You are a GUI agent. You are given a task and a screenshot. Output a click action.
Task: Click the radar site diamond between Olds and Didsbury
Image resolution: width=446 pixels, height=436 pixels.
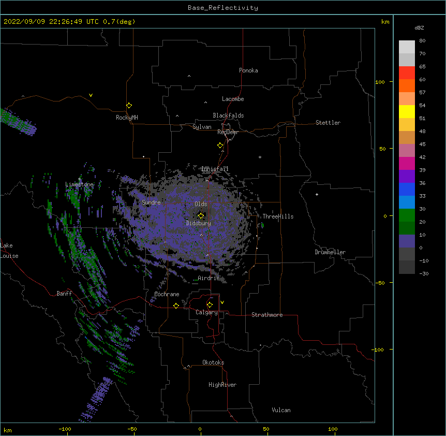pyautogui.click(x=201, y=215)
